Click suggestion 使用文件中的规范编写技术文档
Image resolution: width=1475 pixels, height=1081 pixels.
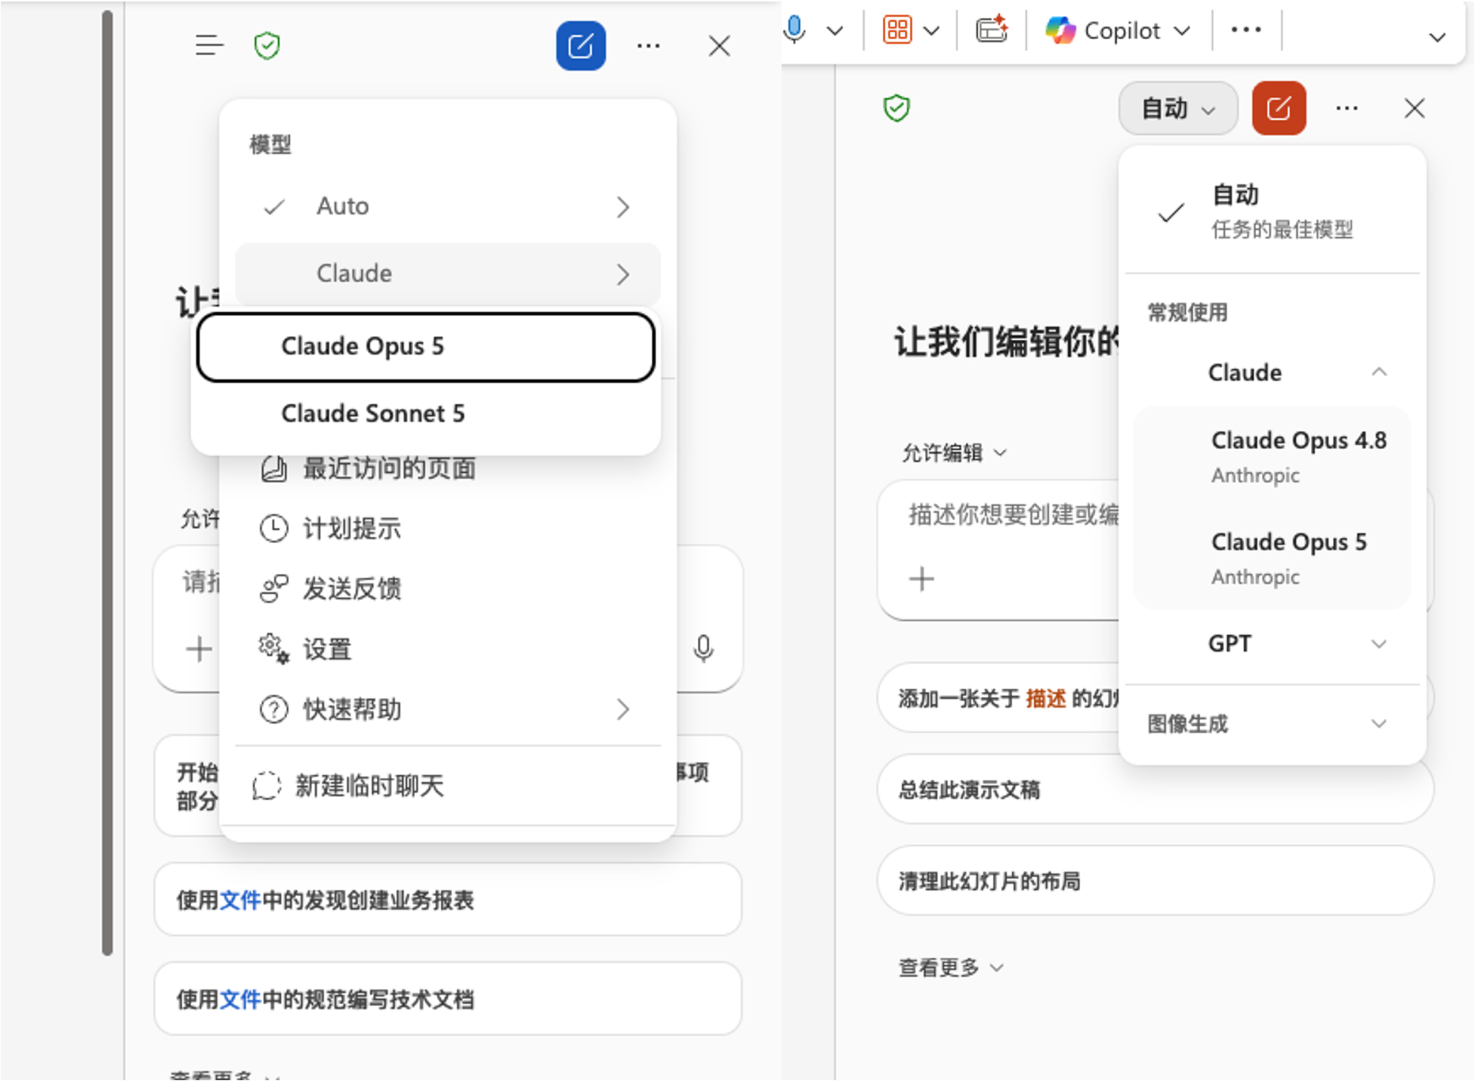[x=448, y=999]
